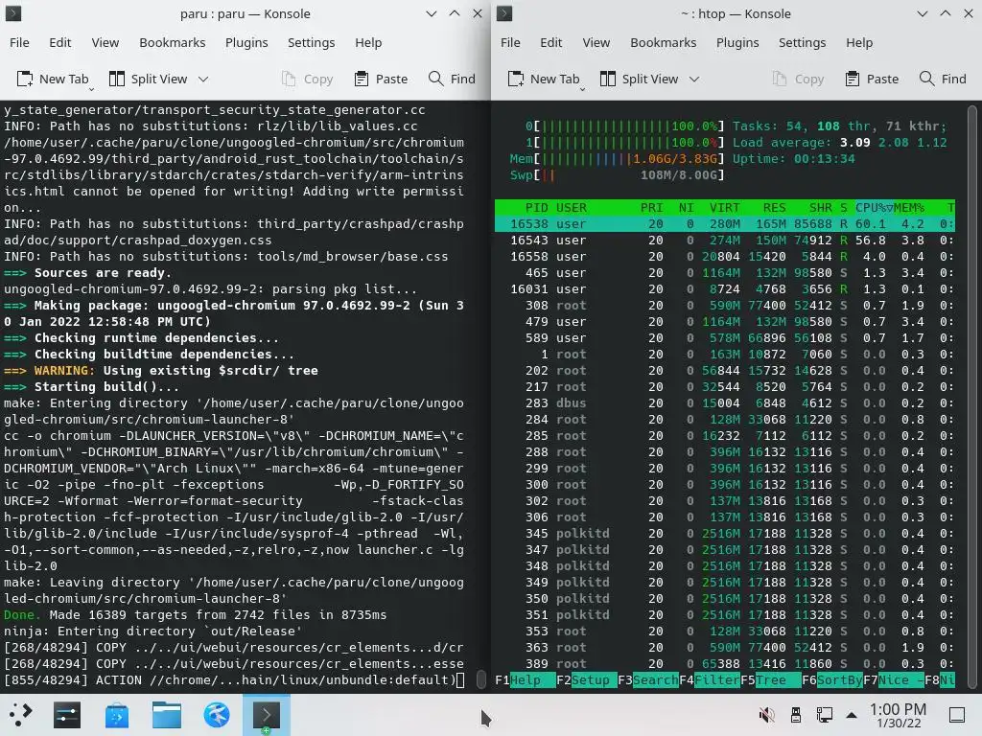
Task: Click F4 Filter in htop footer
Action: tap(710, 680)
